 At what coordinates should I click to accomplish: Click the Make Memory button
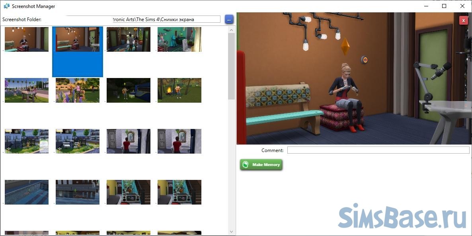point(261,165)
